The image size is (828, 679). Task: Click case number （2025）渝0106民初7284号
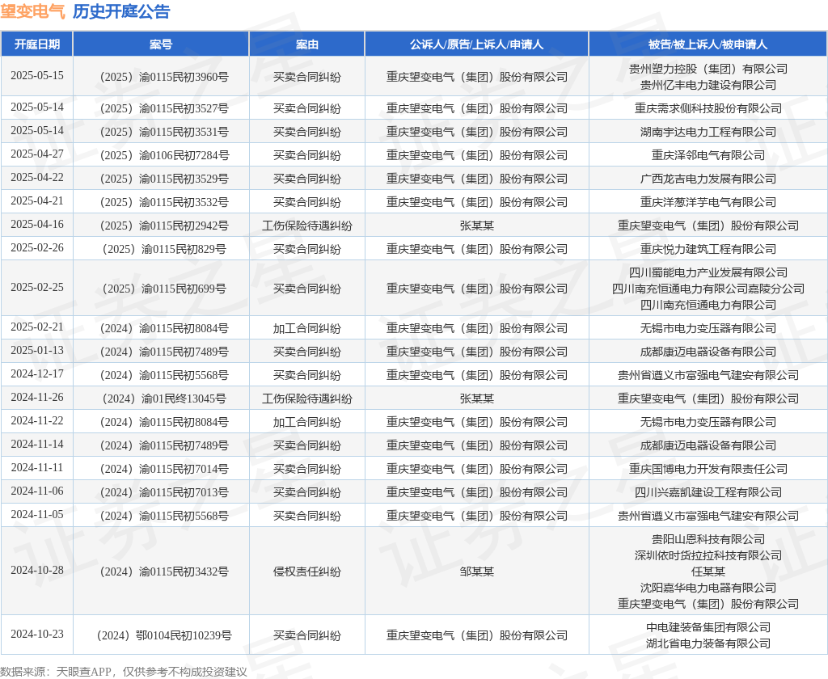click(163, 155)
